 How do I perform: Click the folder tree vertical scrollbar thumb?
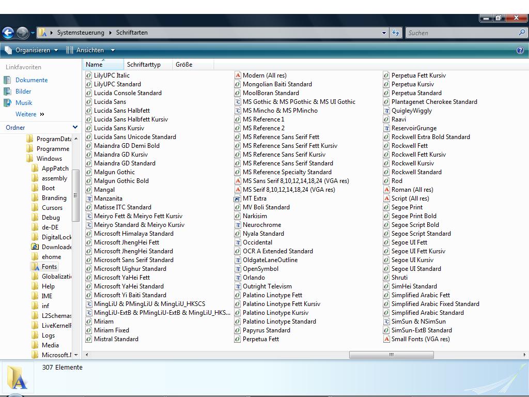(75, 195)
